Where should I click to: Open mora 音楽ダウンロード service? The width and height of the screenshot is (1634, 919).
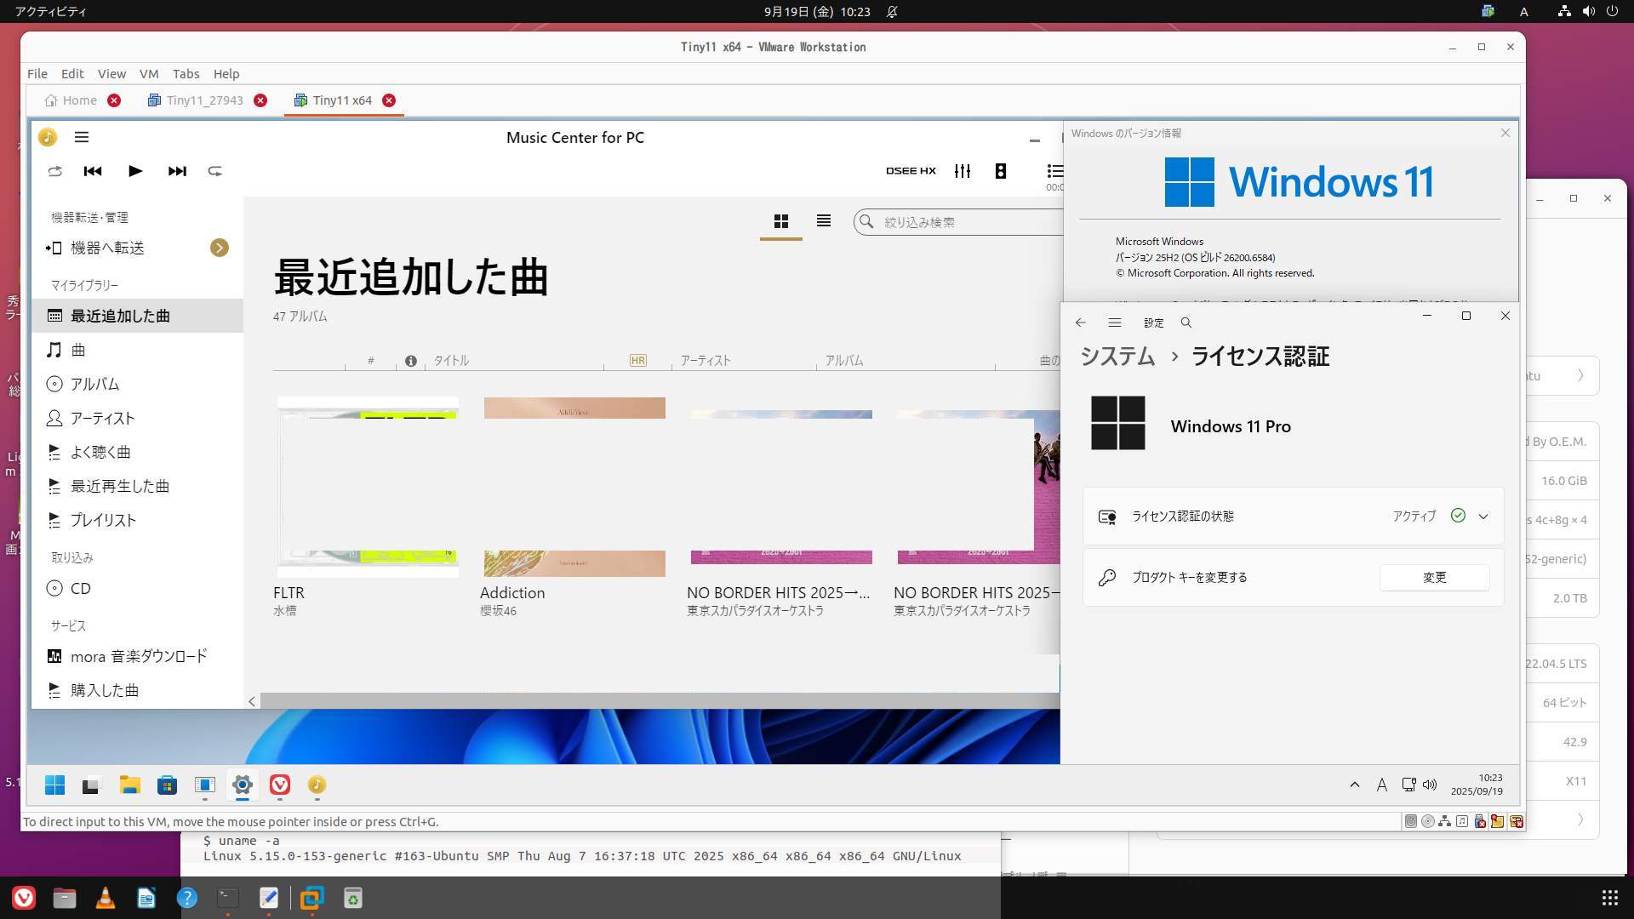(138, 656)
